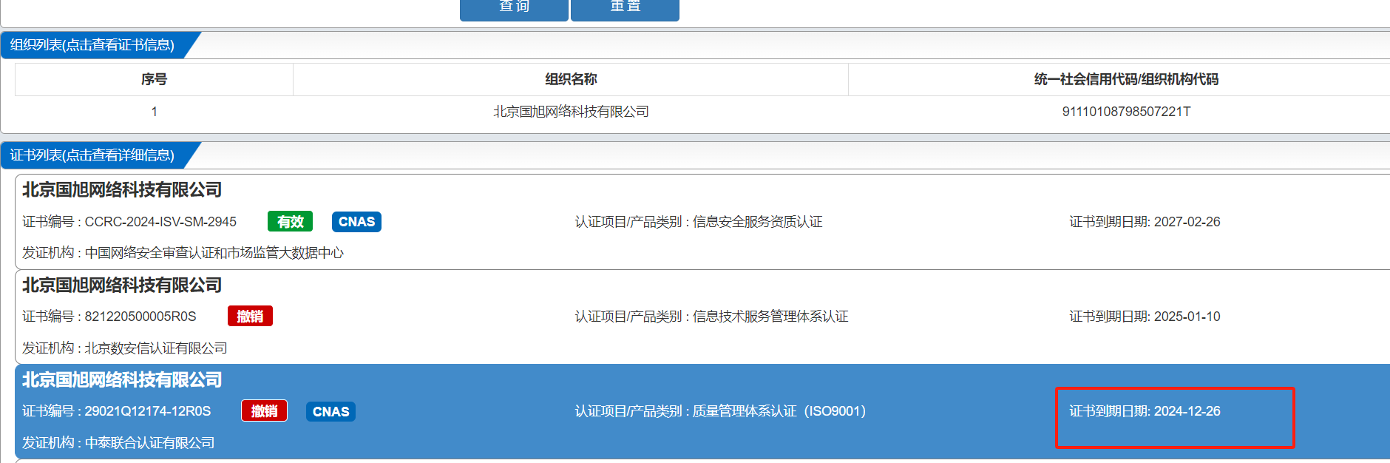The image size is (1390, 463).
Task: Select the 证书列表 panel header tab
Action: pos(93,155)
